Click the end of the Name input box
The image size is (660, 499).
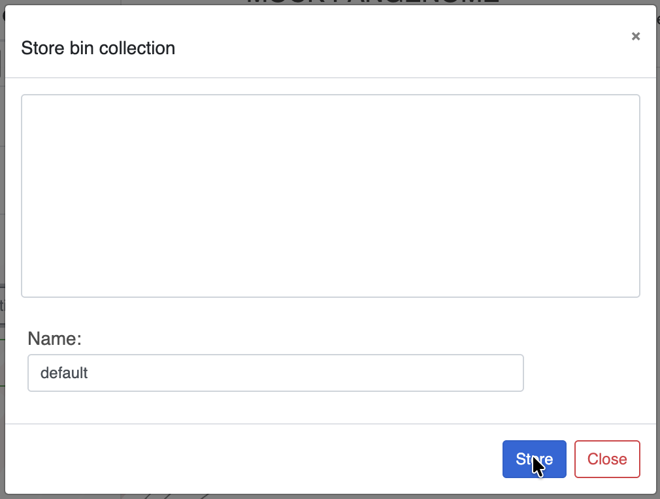[x=510, y=373]
